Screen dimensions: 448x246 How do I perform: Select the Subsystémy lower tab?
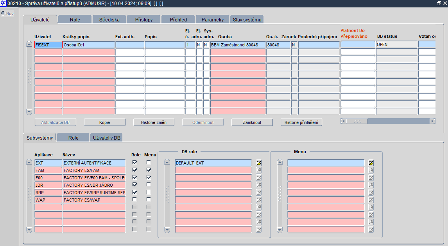pyautogui.click(x=40, y=138)
